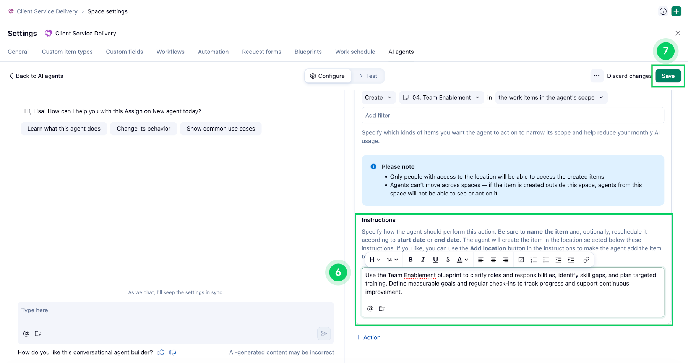Open the Blueprints tab
The image size is (688, 363).
click(x=308, y=52)
